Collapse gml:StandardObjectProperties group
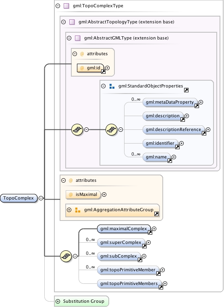 click(x=103, y=86)
